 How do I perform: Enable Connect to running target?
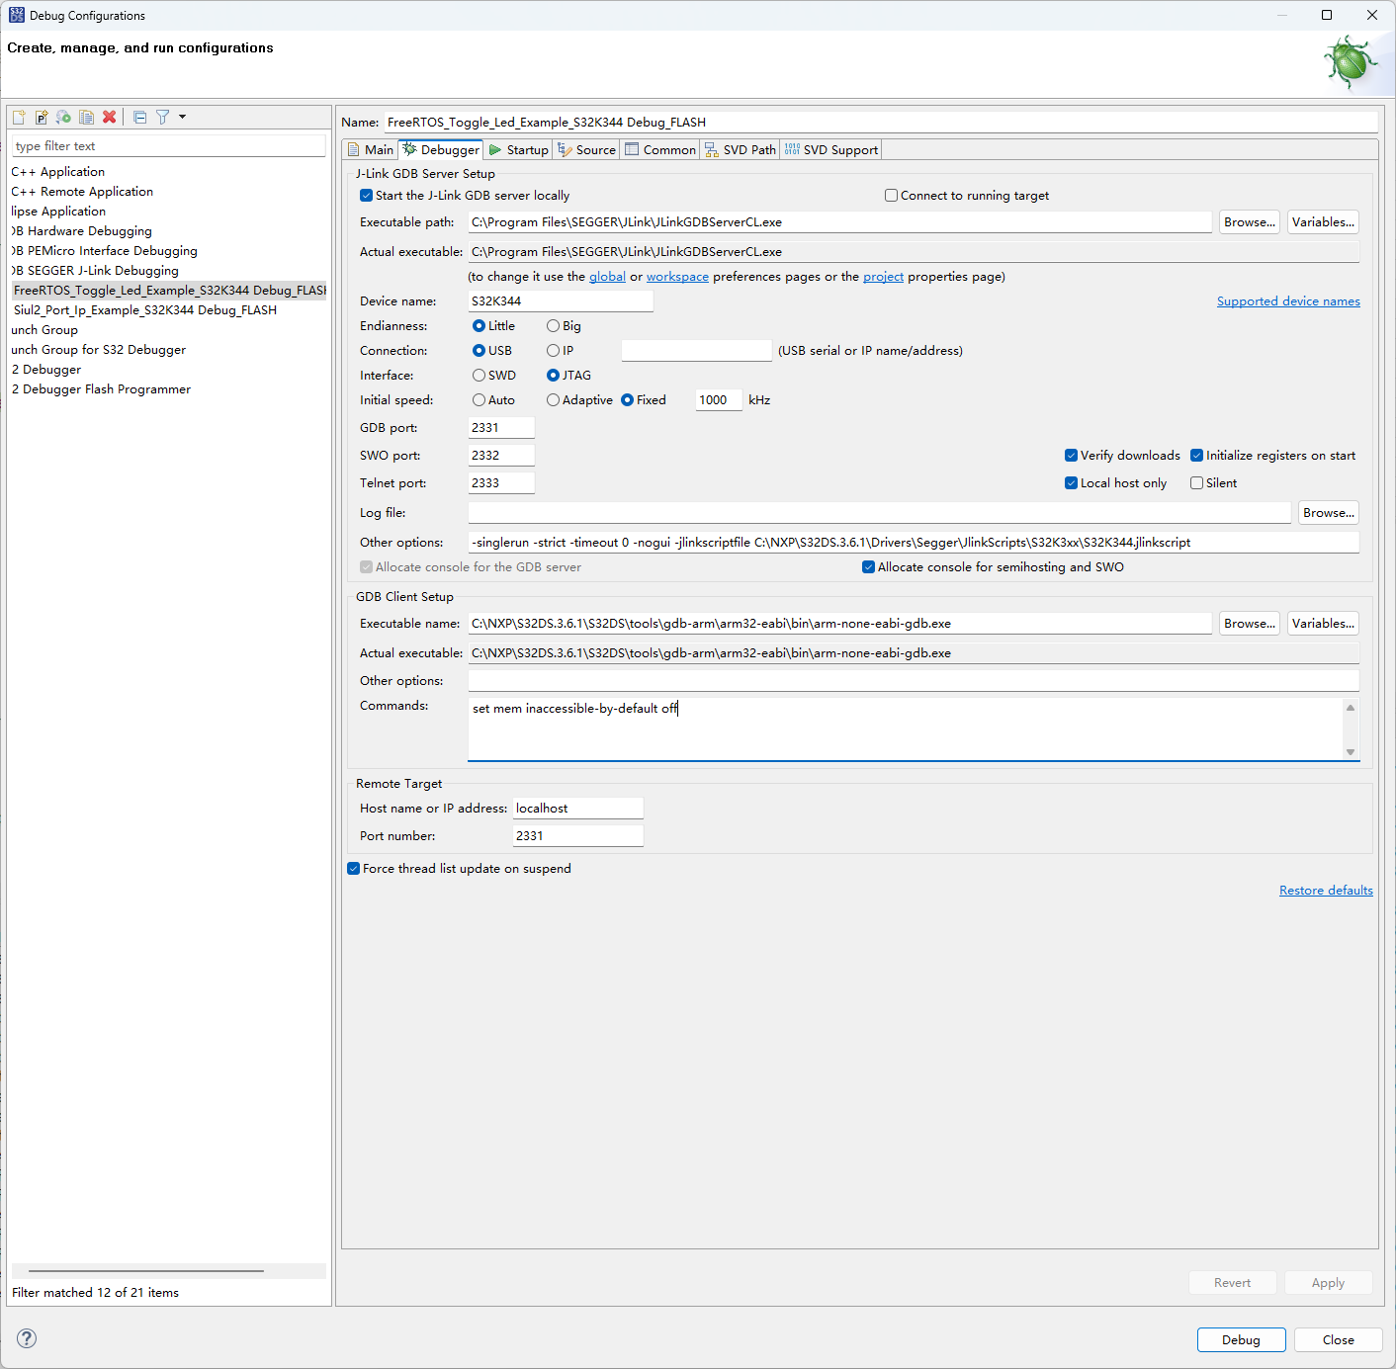coord(892,196)
